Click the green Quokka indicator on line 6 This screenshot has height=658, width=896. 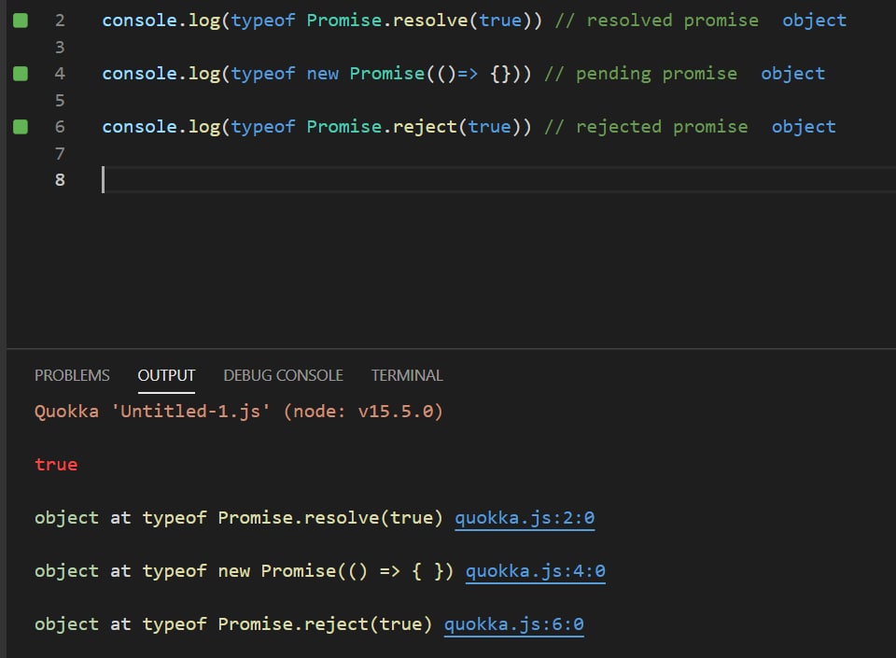point(21,127)
